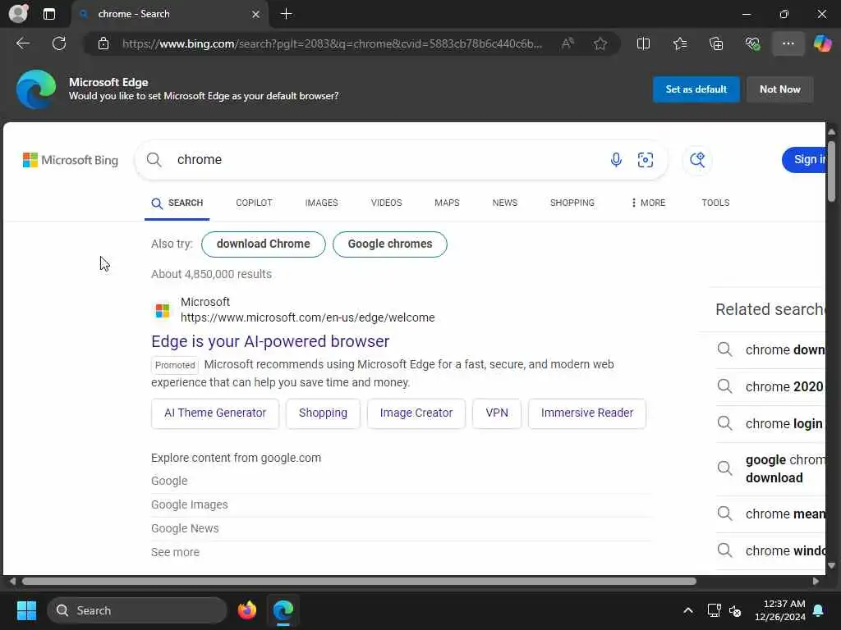Search using voice microphone icon
This screenshot has width=841, height=630.
[616, 160]
